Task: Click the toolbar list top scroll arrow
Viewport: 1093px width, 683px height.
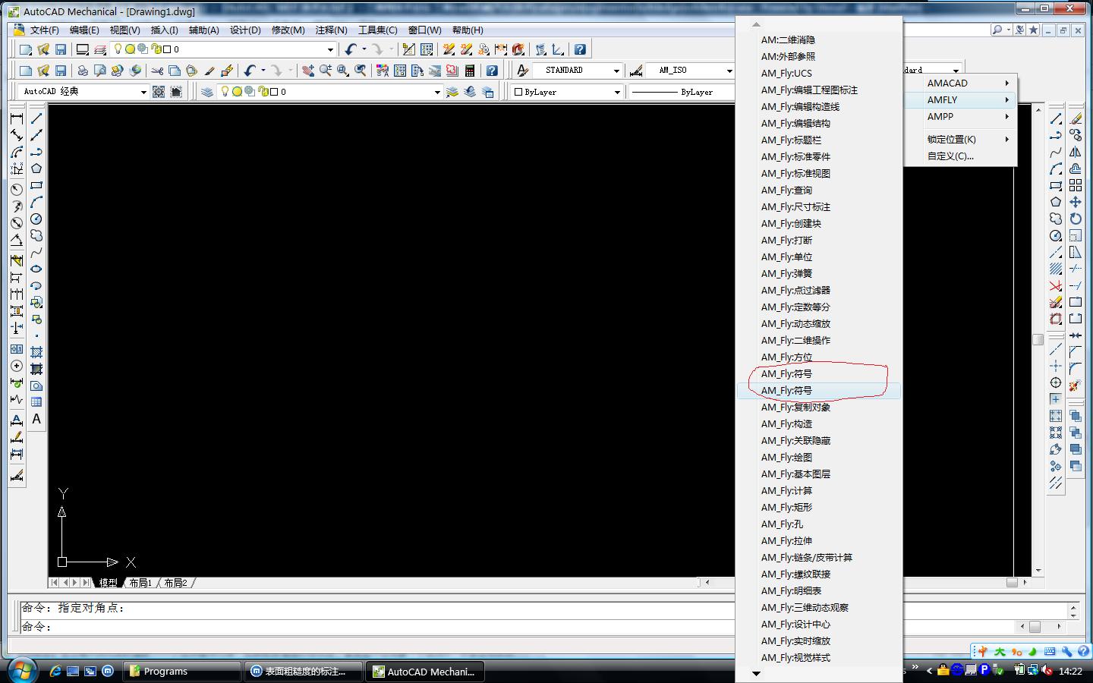Action: click(x=756, y=24)
